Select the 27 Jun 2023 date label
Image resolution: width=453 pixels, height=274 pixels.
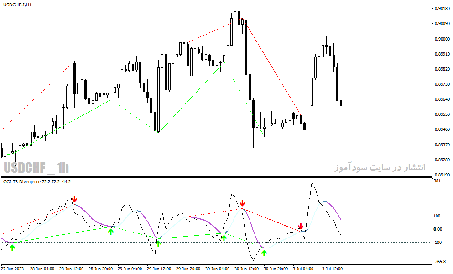tap(12, 269)
